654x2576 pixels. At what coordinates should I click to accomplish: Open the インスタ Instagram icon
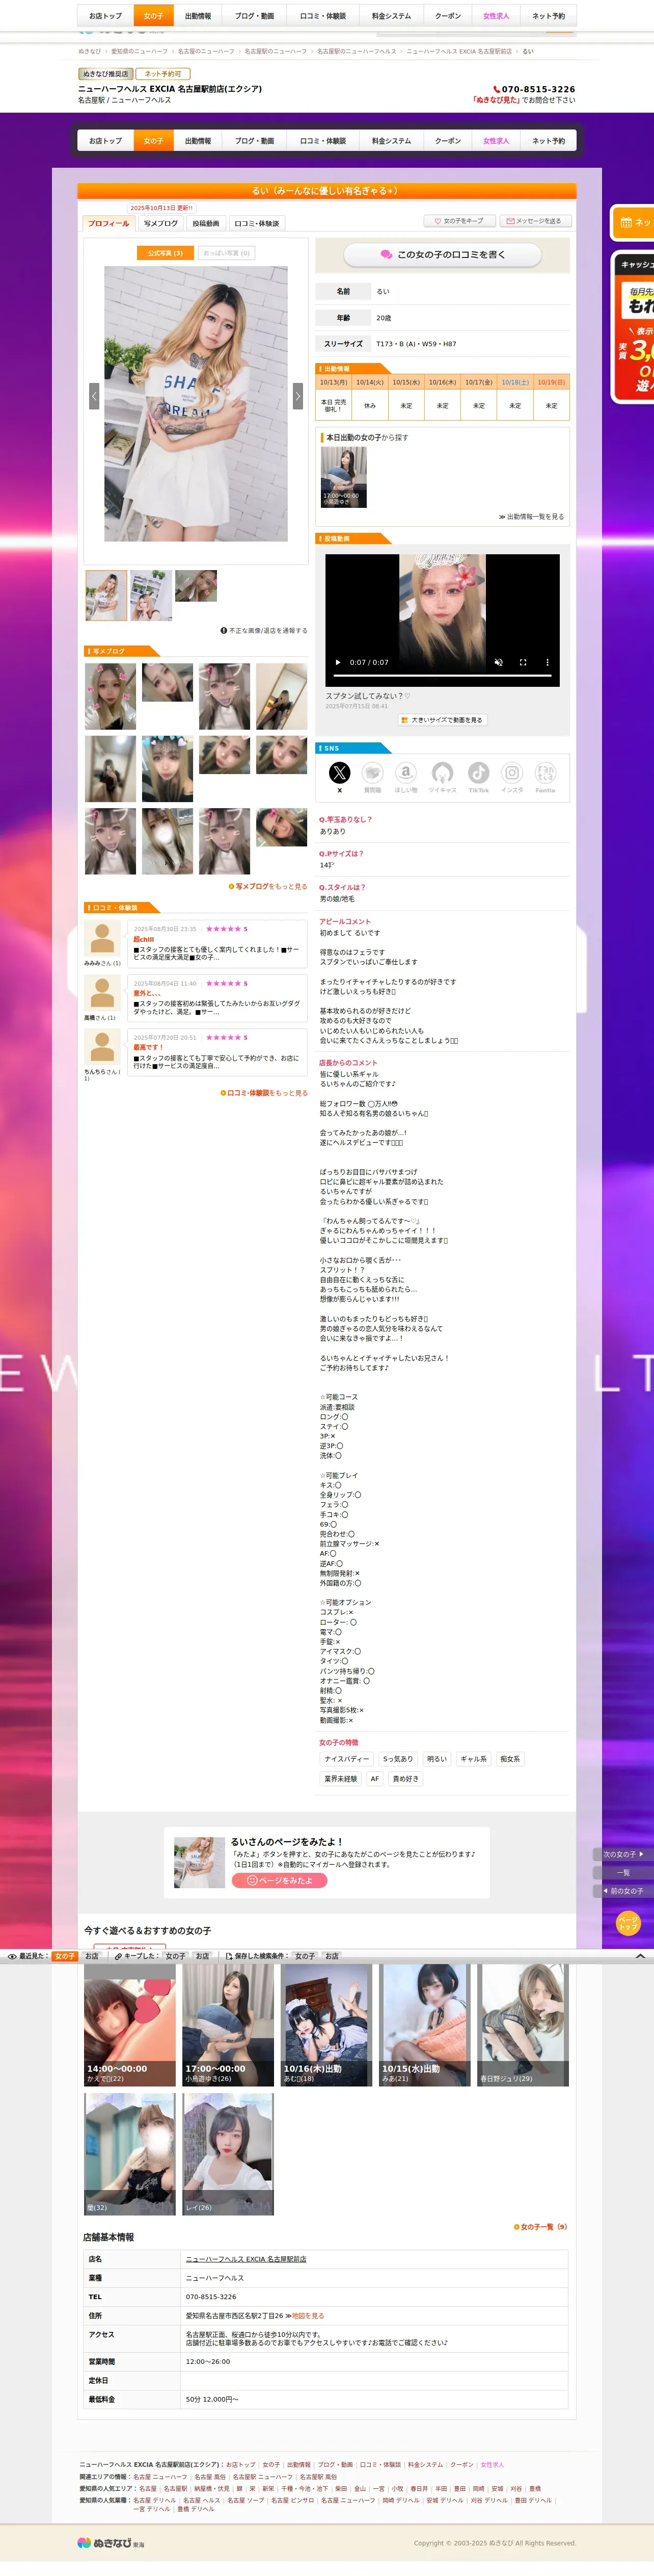click(x=512, y=773)
